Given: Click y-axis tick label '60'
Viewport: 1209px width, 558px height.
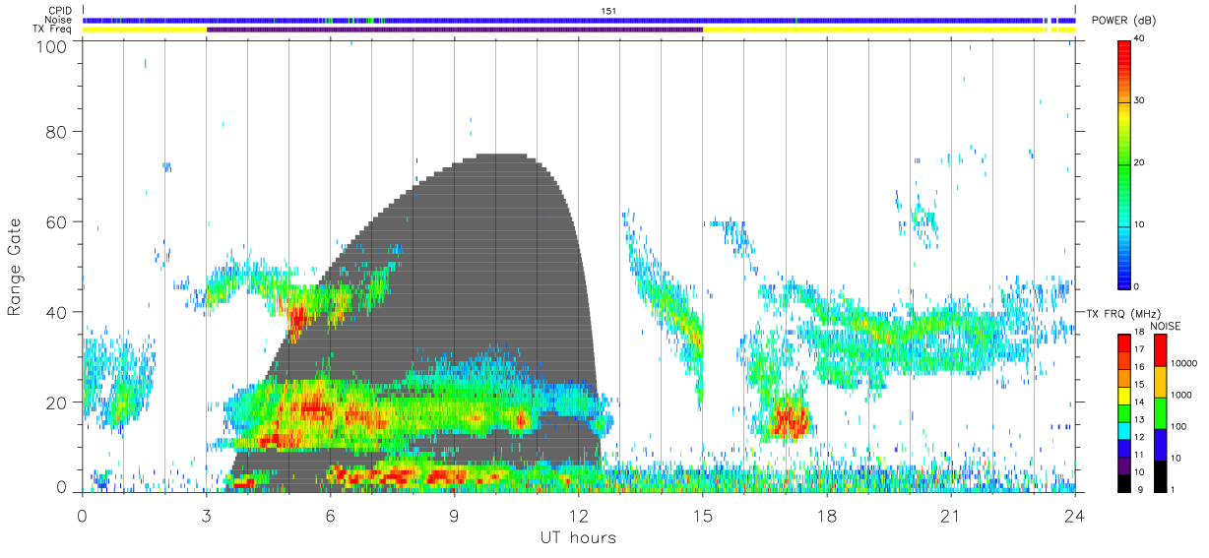Looking at the screenshot, I should [58, 221].
